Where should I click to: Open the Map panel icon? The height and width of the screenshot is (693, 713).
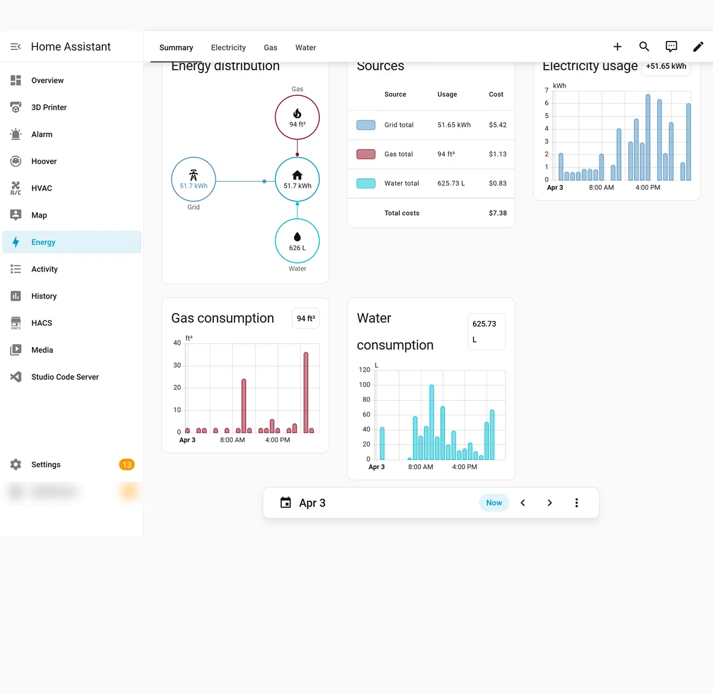[16, 215]
